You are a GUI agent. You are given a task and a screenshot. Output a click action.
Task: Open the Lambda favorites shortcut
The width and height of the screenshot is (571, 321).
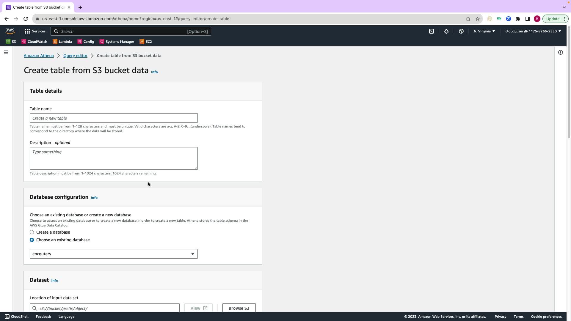pyautogui.click(x=62, y=42)
